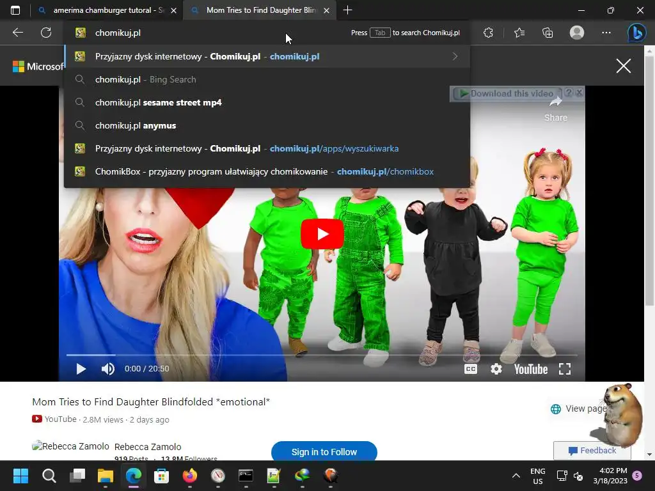Image resolution: width=655 pixels, height=491 pixels.
Task: Open taskbar Search
Action: [x=49, y=476]
